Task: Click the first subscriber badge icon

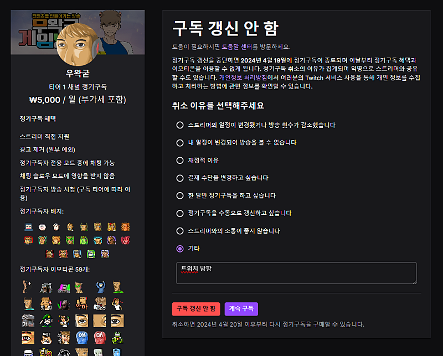Action: 29,227
